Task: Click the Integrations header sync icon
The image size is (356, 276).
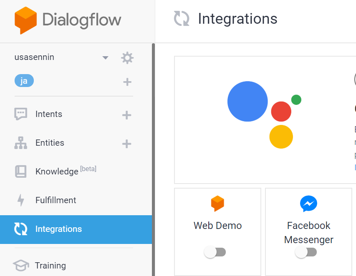Action: 182,19
